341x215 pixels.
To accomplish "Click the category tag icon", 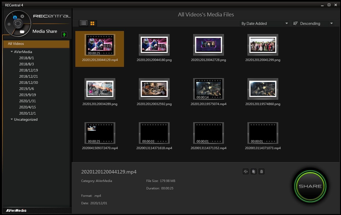I will (x=253, y=172).
